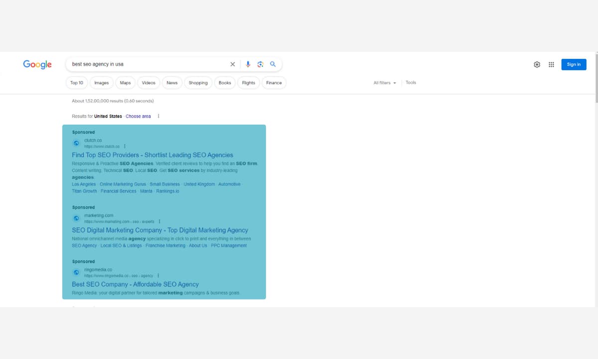The height and width of the screenshot is (359, 598).
Task: Click the magnifier search icon
Action: coord(273,64)
